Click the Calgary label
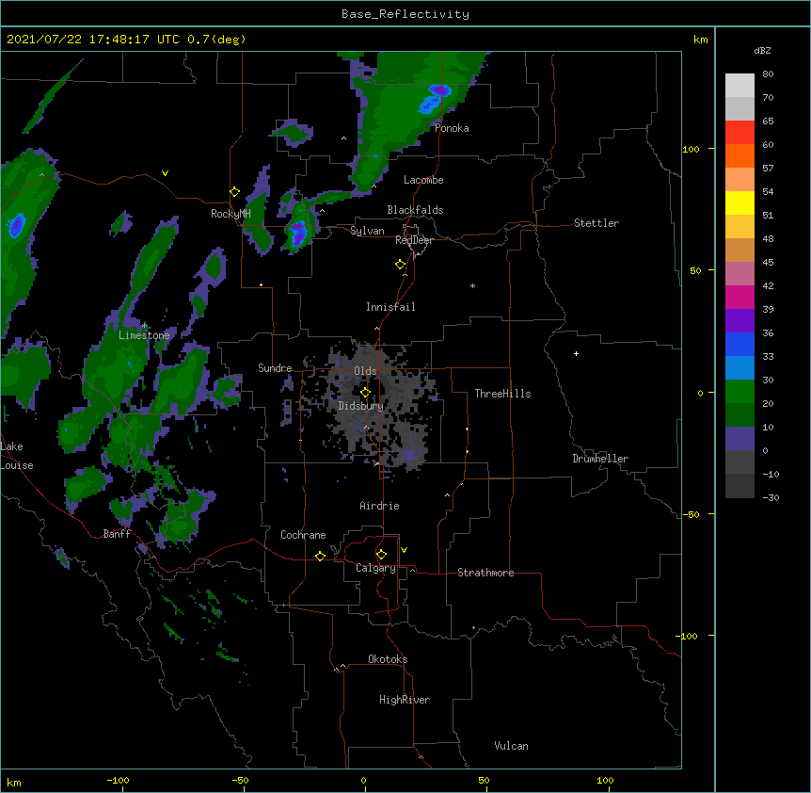 [375, 568]
